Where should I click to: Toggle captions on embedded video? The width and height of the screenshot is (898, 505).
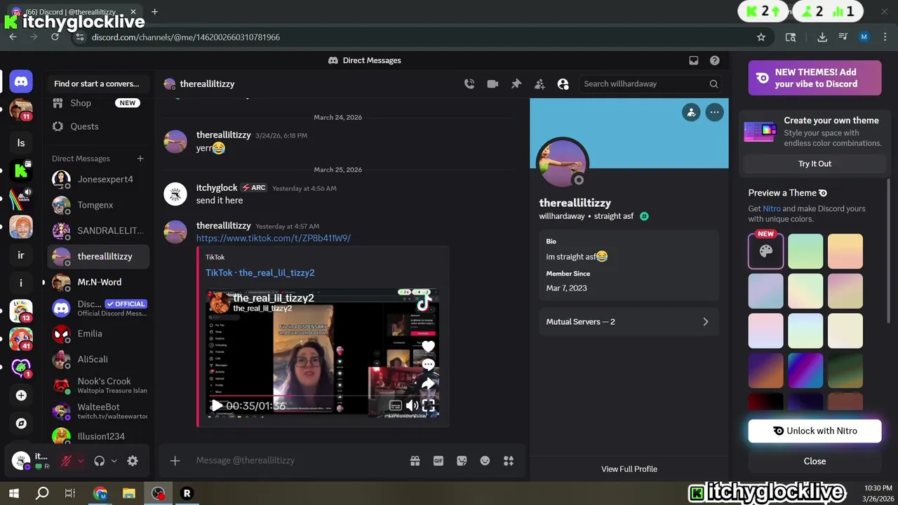click(395, 405)
